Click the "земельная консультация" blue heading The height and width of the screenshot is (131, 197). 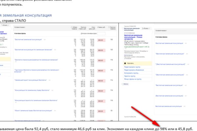27,15
